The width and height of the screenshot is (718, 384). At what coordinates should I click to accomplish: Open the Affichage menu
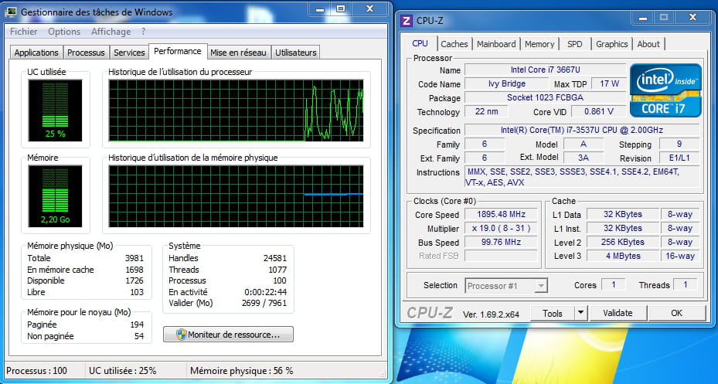(111, 32)
